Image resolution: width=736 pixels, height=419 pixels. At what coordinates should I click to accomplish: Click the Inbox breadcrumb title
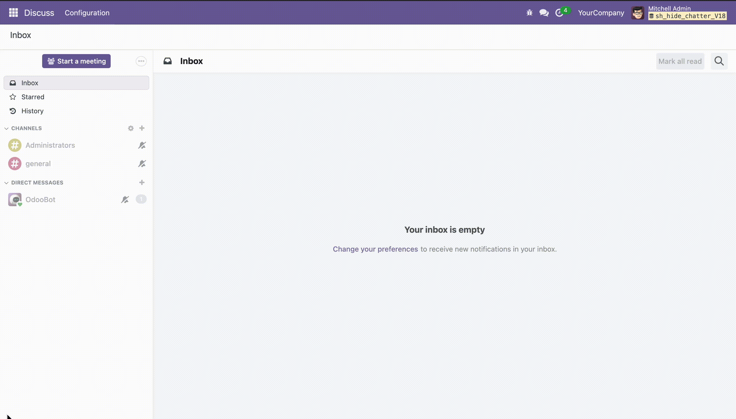[20, 35]
